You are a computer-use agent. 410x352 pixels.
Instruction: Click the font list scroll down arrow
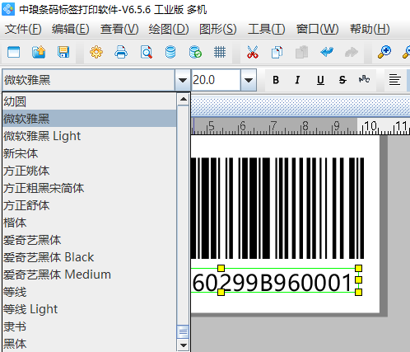tap(183, 345)
